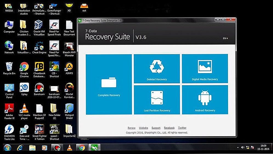Select the InterAction studios folder
Image resolution: width=273 pixels, height=154 pixels.
point(24,9)
